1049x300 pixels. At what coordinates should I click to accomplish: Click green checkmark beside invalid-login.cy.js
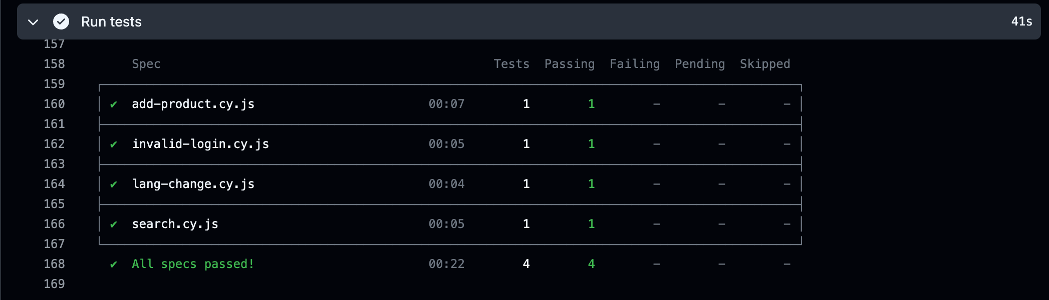[114, 144]
